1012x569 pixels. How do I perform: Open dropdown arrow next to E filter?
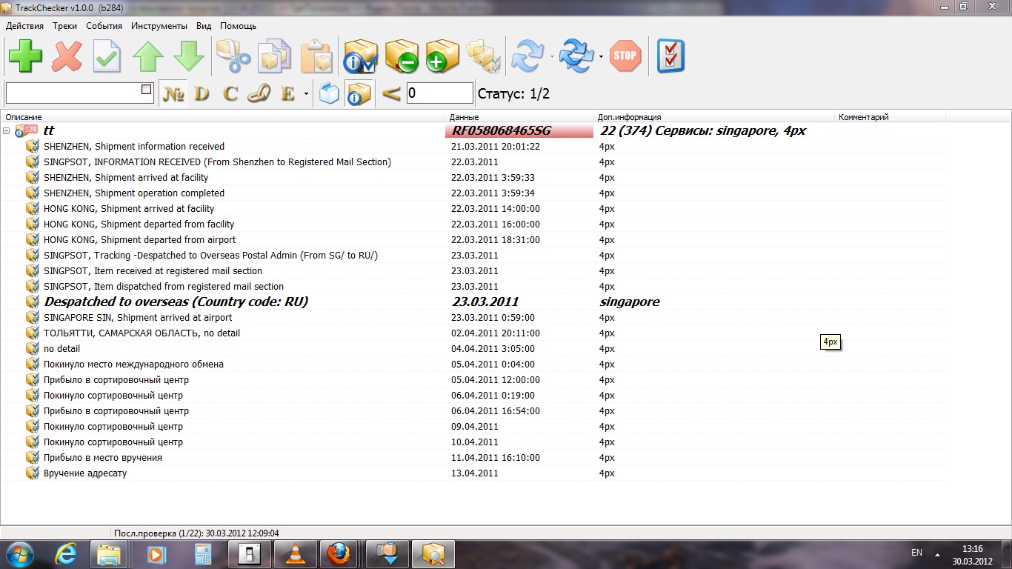point(306,94)
